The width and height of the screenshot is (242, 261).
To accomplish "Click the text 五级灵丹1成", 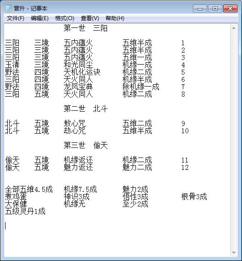I will point(25,211).
